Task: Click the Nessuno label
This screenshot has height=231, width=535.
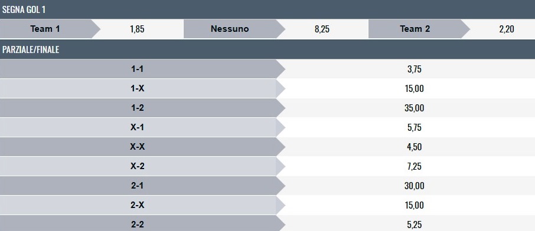Action: [230, 29]
